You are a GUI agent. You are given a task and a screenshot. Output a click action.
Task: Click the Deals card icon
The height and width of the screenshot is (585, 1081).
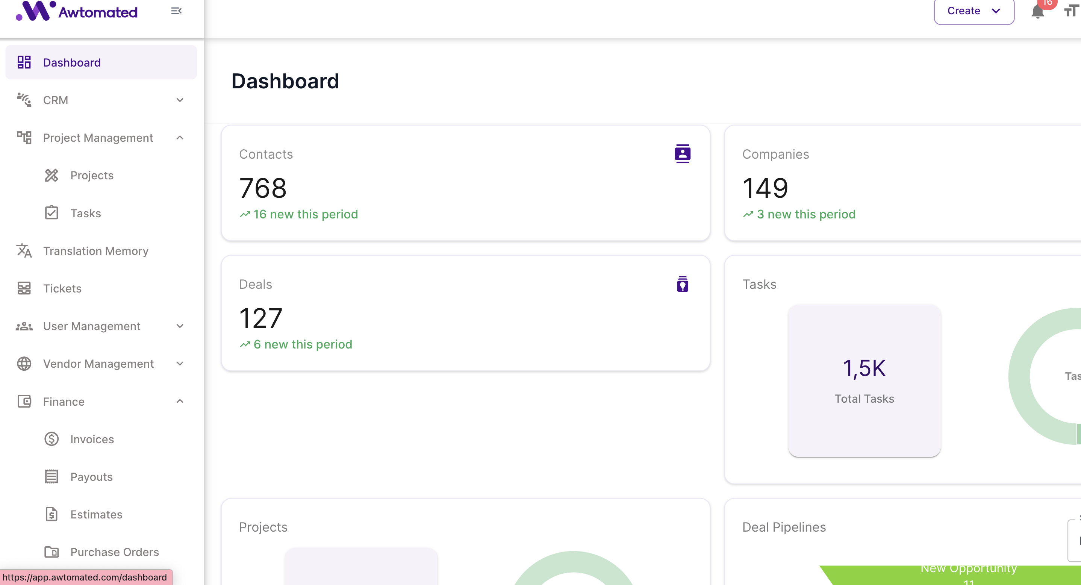[682, 284]
